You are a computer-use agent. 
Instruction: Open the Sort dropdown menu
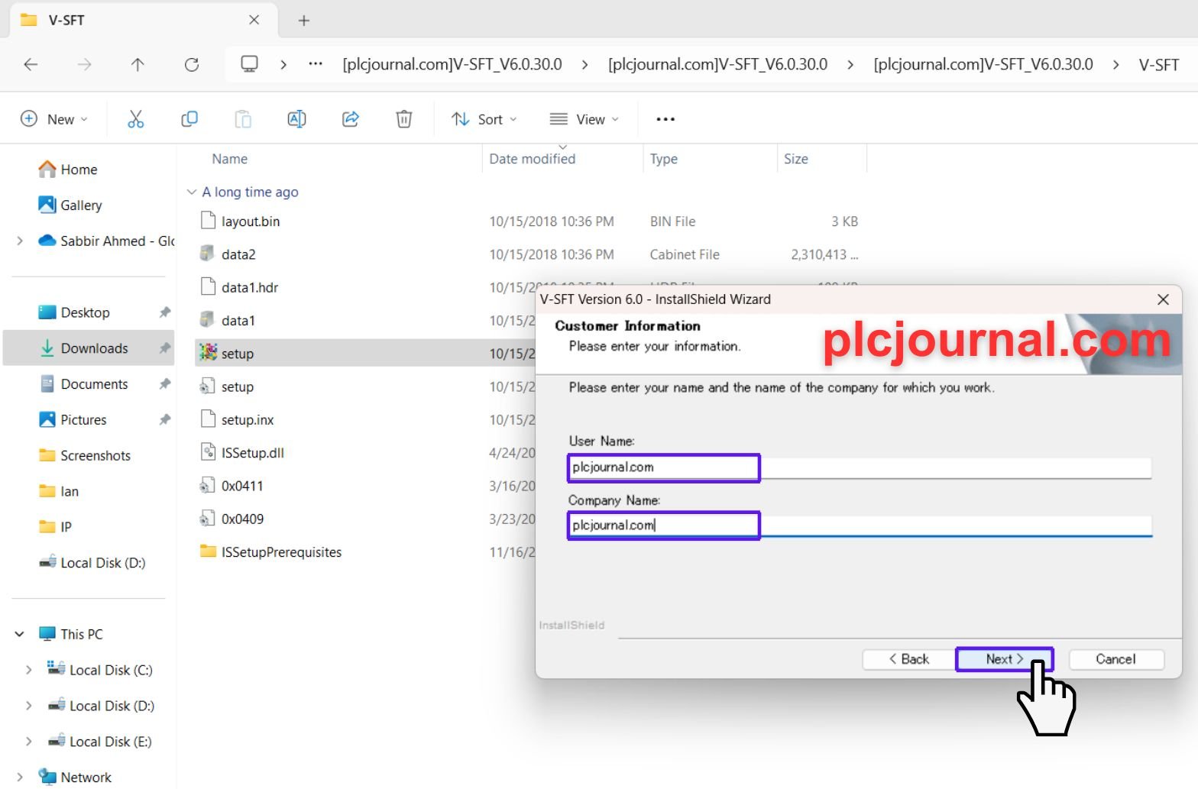tap(484, 119)
